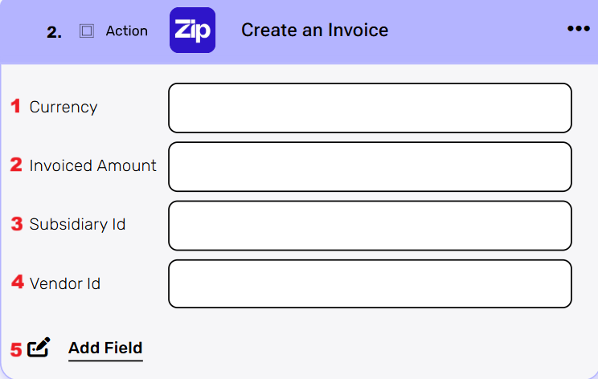Click red marker 2 beside Invoiced Amount
Screen dimensions: 598x379
16,165
